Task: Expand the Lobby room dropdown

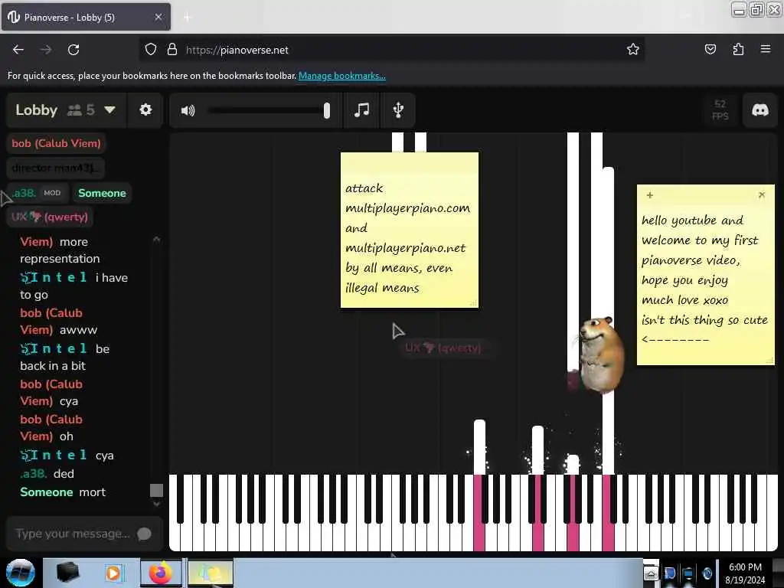Action: coord(109,109)
